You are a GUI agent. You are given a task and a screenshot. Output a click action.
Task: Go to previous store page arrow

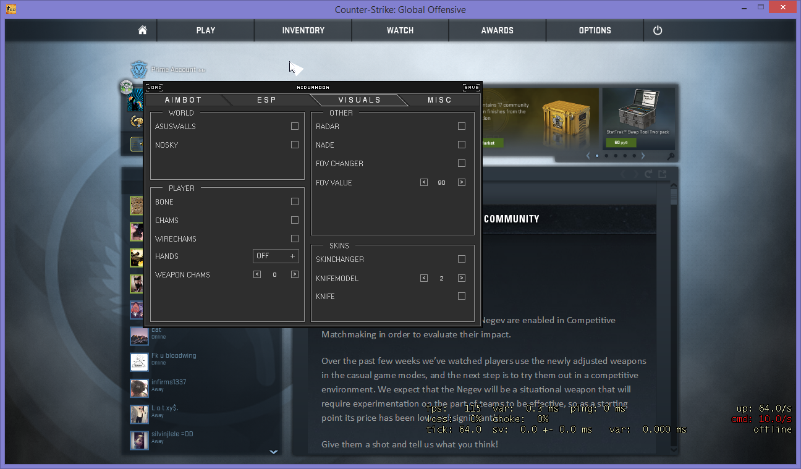coord(588,156)
